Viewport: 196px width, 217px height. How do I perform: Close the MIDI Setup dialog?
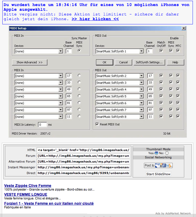[x=183, y=28]
